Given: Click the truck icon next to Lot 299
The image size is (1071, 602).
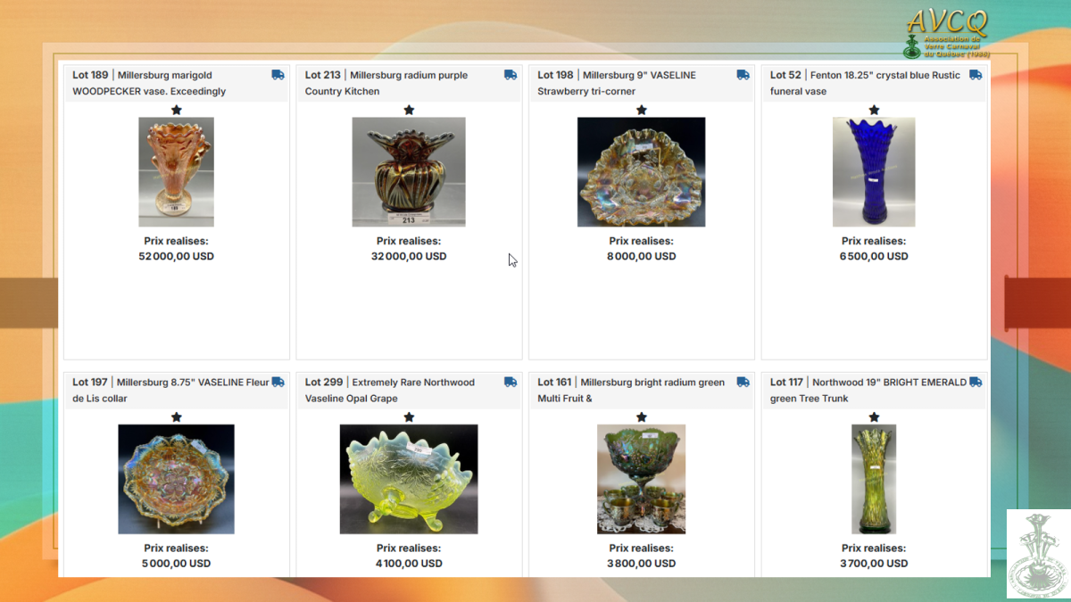Looking at the screenshot, I should (x=511, y=382).
